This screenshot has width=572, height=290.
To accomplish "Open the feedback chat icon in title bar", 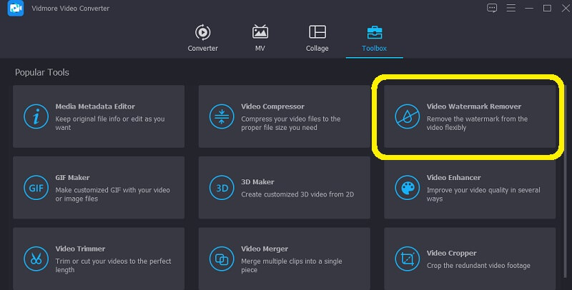I will point(492,8).
